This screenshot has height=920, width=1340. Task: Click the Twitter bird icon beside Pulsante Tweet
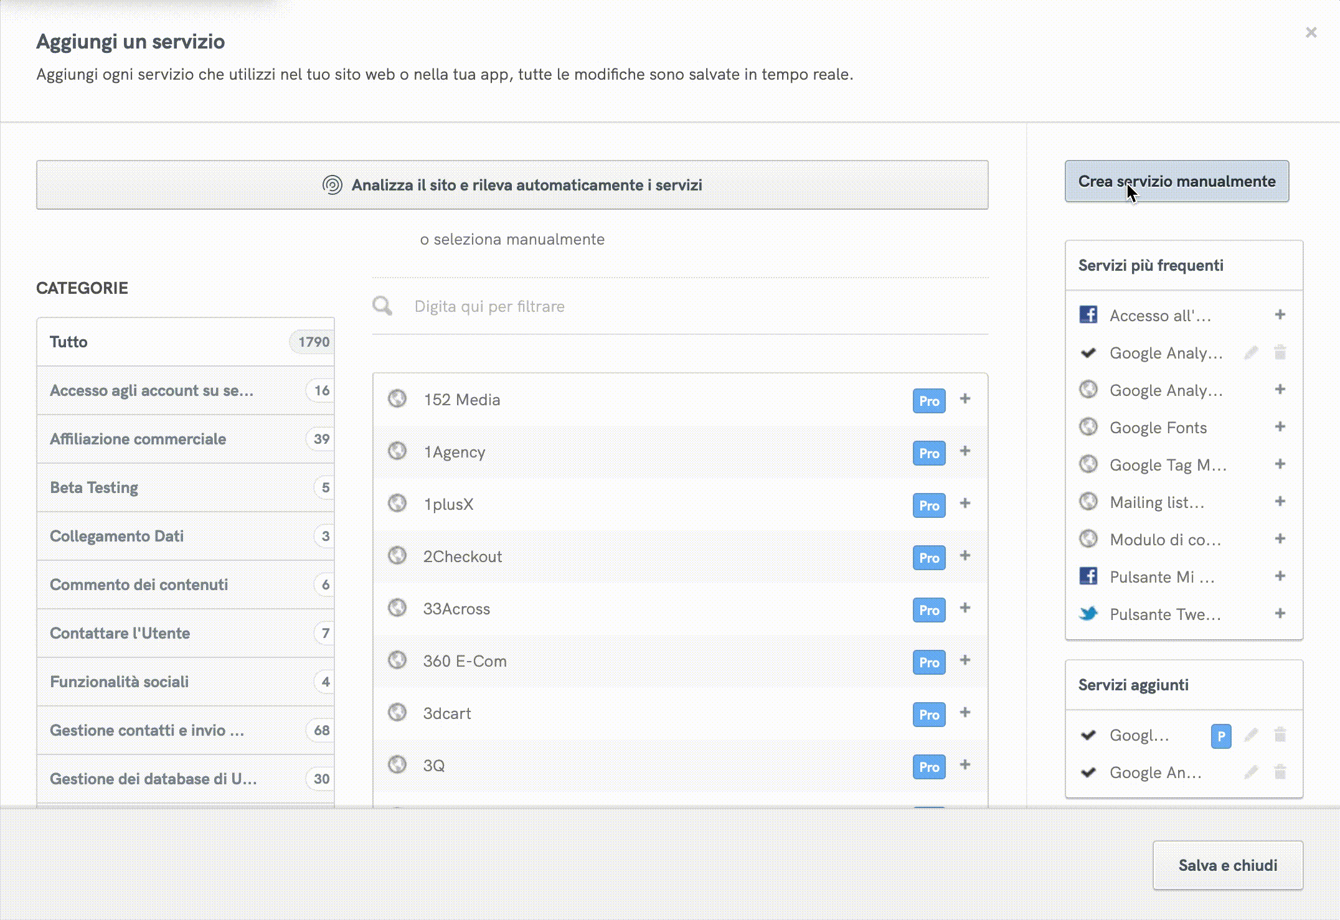pyautogui.click(x=1088, y=614)
